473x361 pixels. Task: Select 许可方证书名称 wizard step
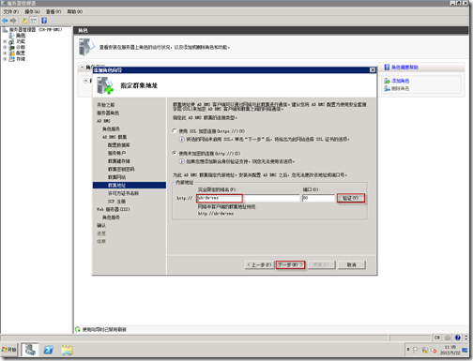pos(123,193)
